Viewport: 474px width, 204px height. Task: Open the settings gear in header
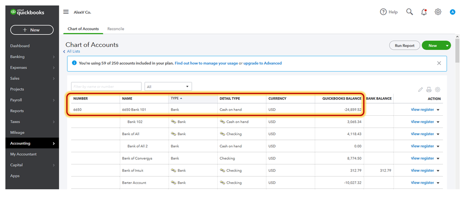(x=438, y=12)
